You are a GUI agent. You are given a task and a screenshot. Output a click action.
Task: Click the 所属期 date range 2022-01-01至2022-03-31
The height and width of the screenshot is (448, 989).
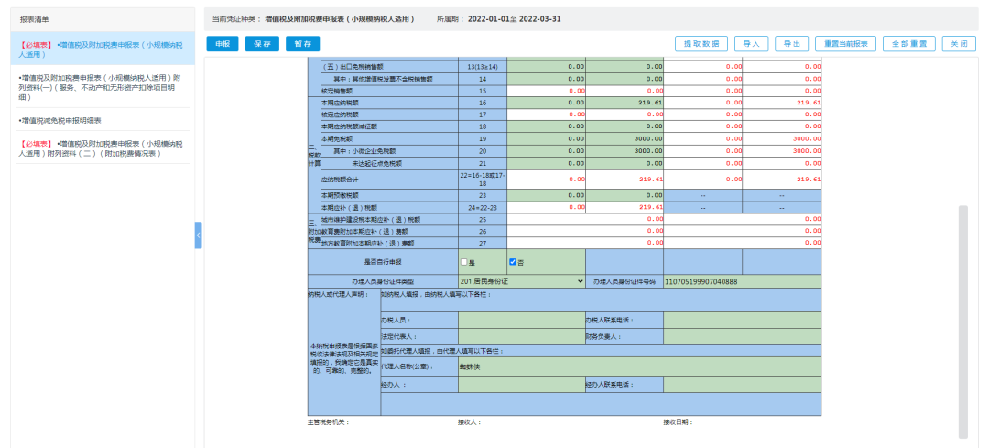(514, 19)
